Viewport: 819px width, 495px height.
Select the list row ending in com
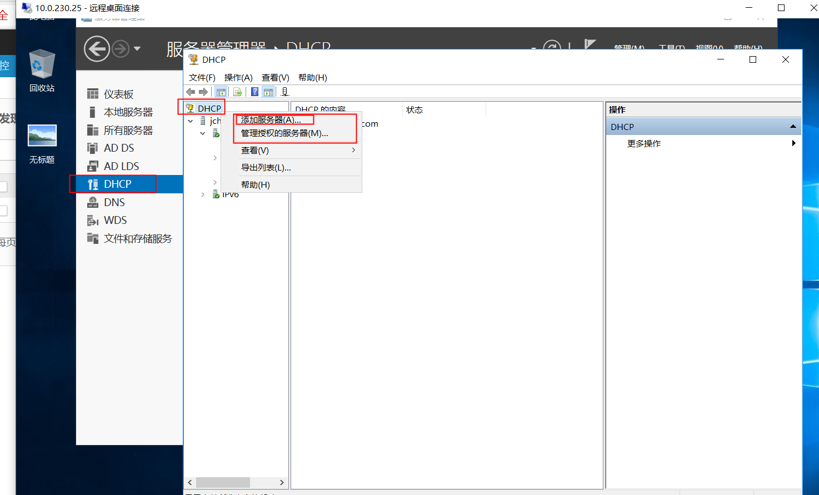(x=369, y=123)
